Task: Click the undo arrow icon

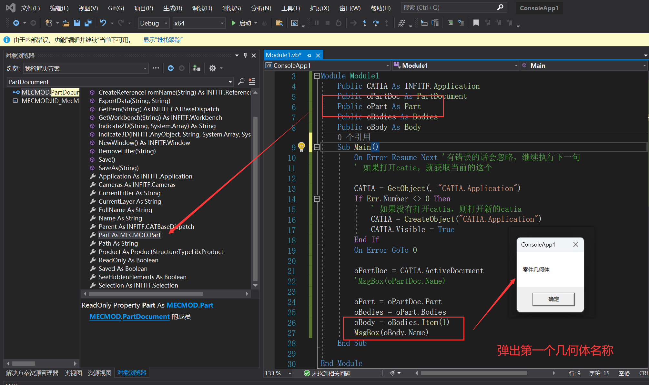Action: point(103,23)
